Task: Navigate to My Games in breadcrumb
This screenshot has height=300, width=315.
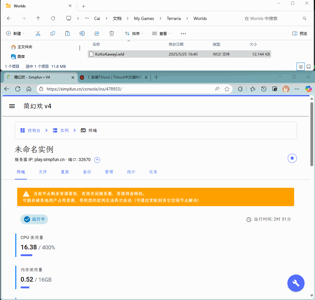Action: (144, 18)
